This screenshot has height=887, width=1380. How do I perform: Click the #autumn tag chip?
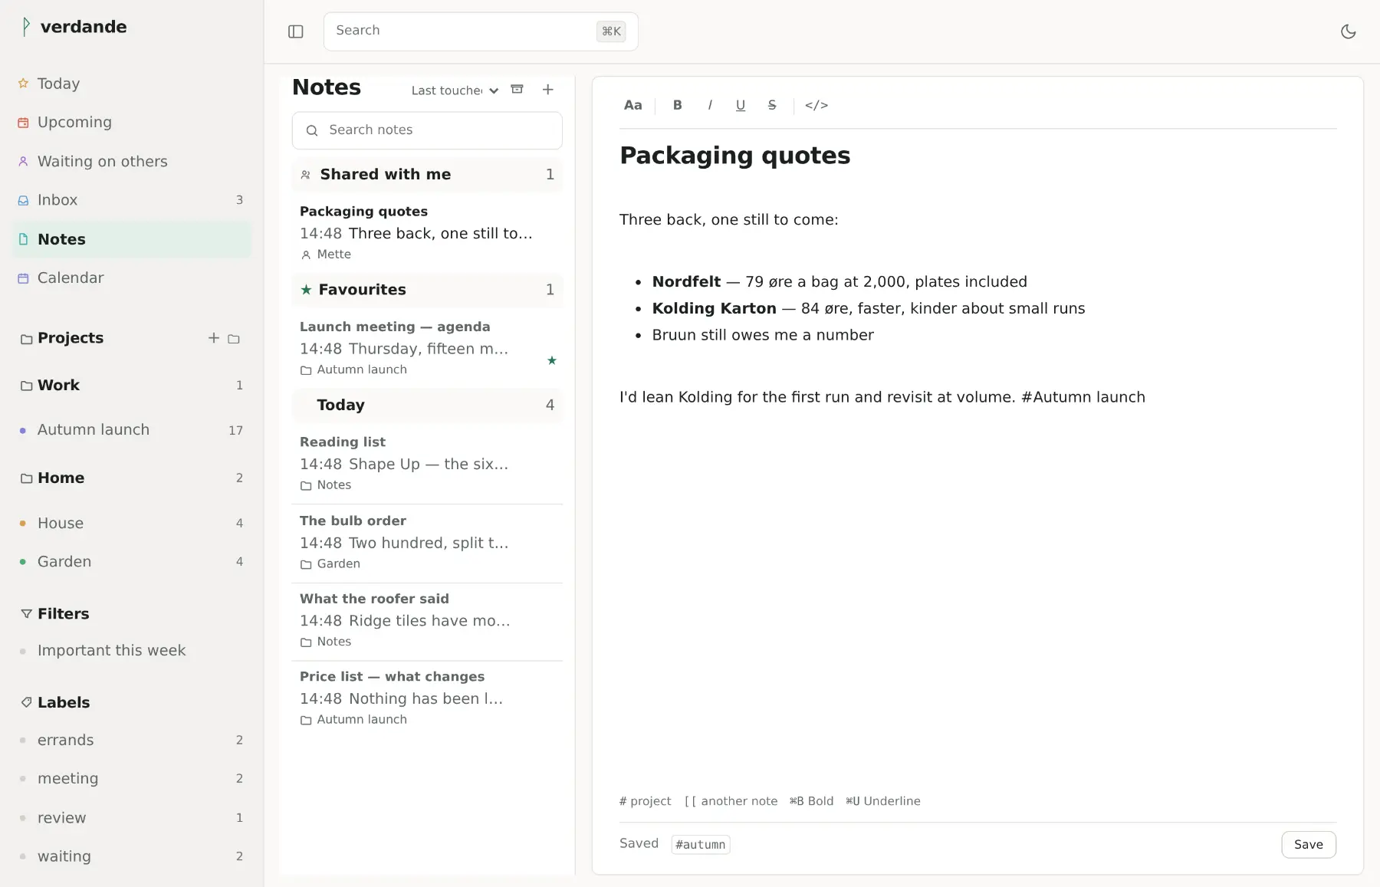701,844
